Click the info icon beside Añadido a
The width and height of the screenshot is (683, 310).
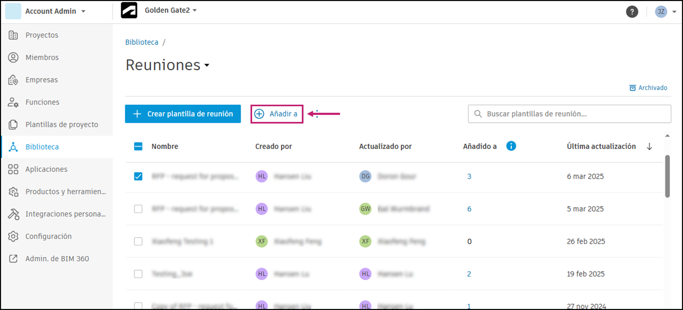coord(511,146)
